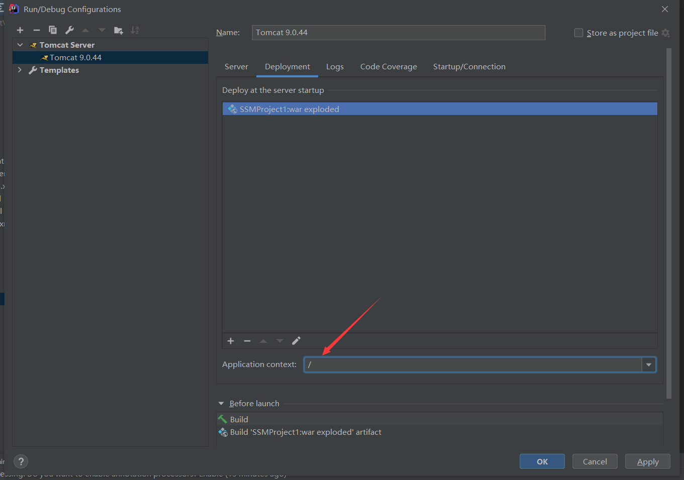Viewport: 684px width, 480px height.
Task: Switch to the Server tab
Action: click(x=236, y=67)
